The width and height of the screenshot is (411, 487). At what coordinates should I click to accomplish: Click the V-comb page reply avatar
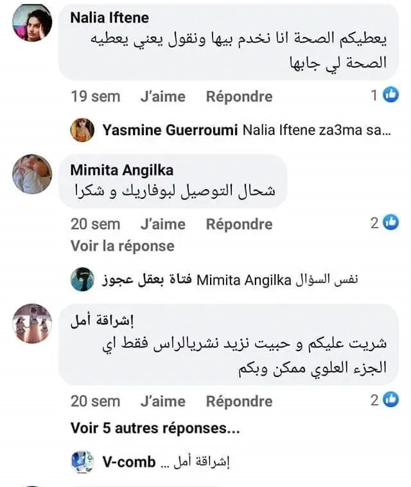click(x=83, y=461)
